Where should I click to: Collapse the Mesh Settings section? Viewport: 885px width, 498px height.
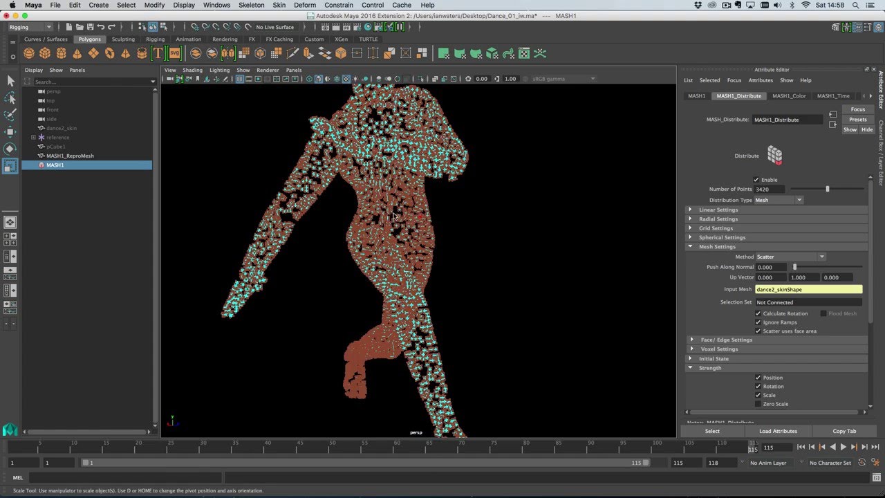(777, 246)
